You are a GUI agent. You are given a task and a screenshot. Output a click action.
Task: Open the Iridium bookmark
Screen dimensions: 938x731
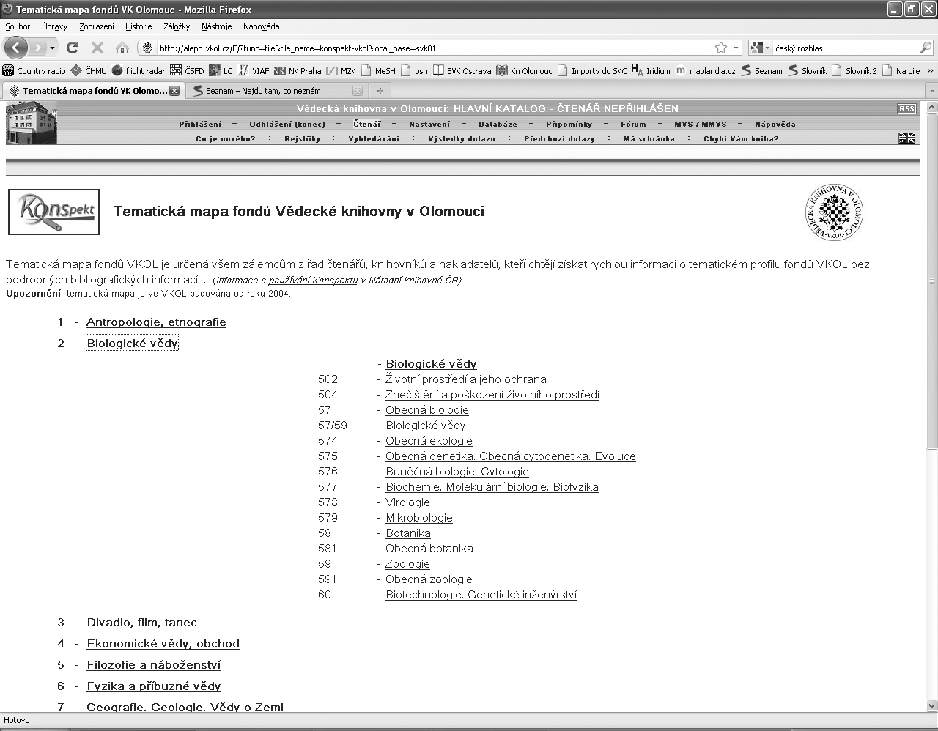coord(651,71)
